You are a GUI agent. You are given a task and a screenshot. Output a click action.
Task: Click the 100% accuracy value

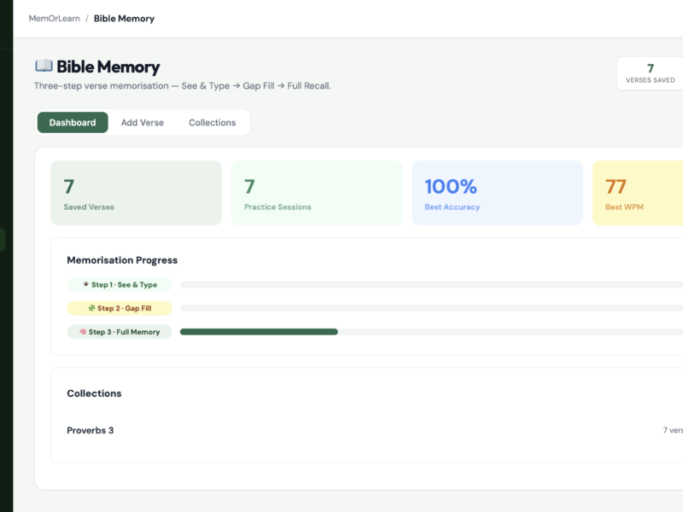451,186
